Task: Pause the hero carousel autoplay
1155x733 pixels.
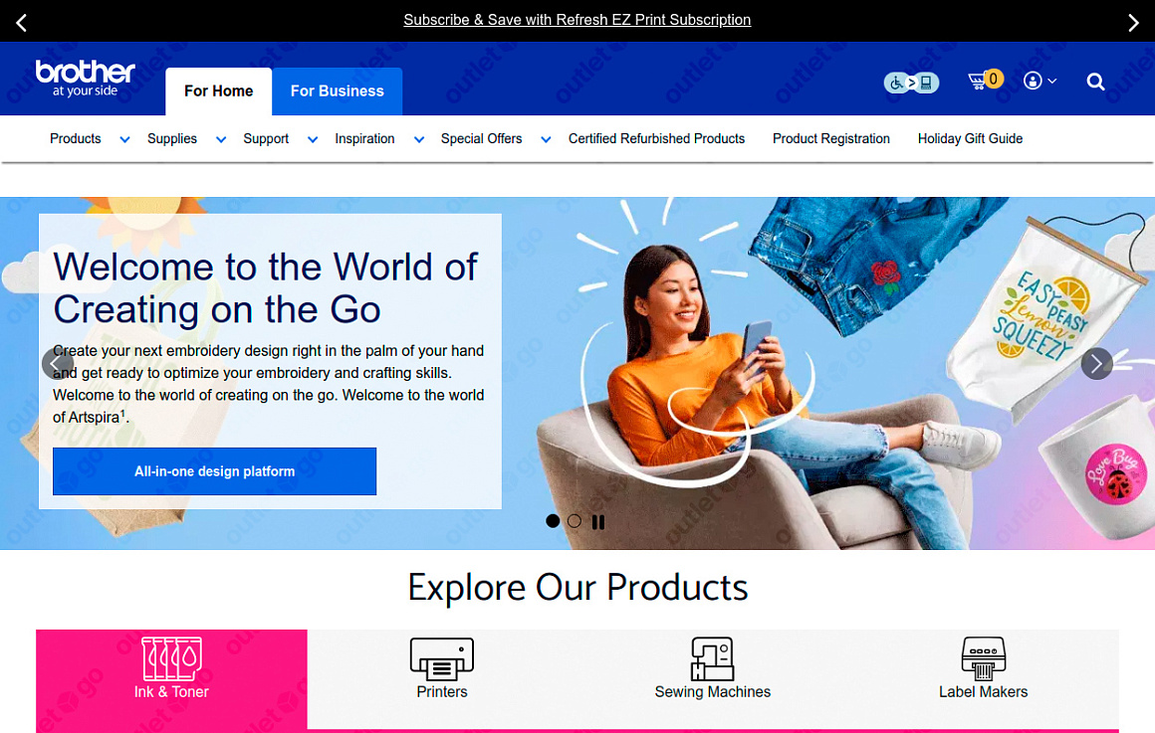Action: point(598,522)
